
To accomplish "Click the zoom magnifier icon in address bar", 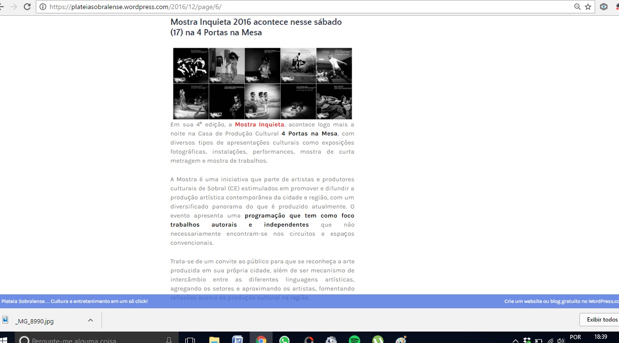I will pyautogui.click(x=578, y=7).
